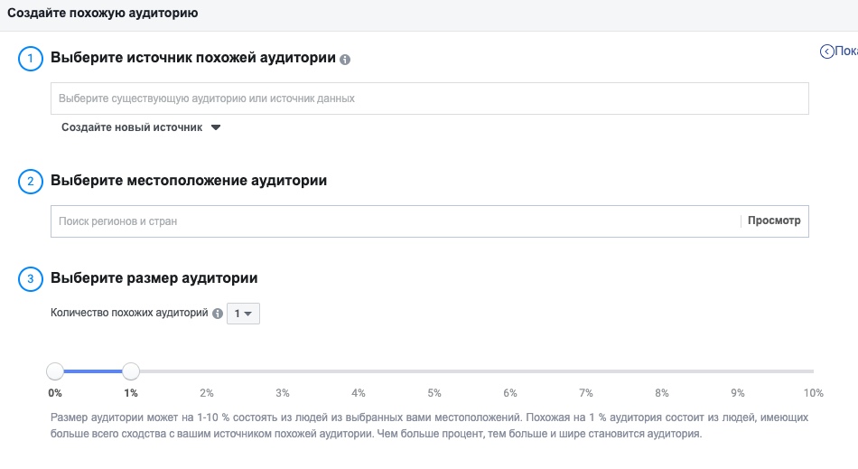Expand the 'Создайте новый источник' dropdown
The height and width of the screenshot is (469, 858).
tap(141, 127)
